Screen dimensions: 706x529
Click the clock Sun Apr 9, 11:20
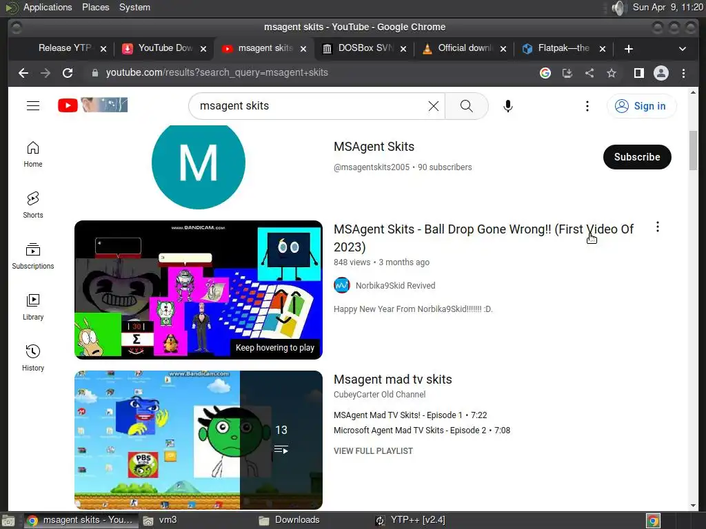(x=667, y=7)
